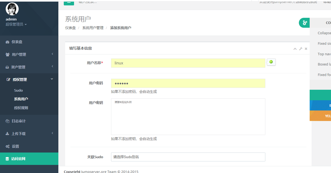Click the 资产管理 inbox icon
The image size is (331, 173).
click(x=7, y=67)
